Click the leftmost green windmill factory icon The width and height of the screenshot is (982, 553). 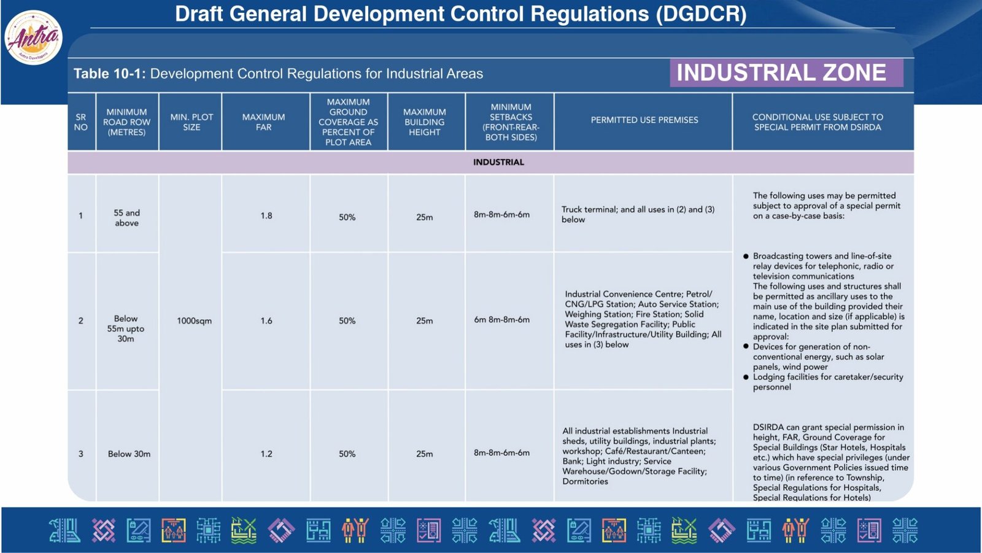[244, 530]
